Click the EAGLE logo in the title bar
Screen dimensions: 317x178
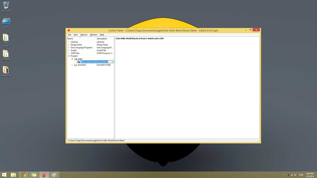click(69, 30)
